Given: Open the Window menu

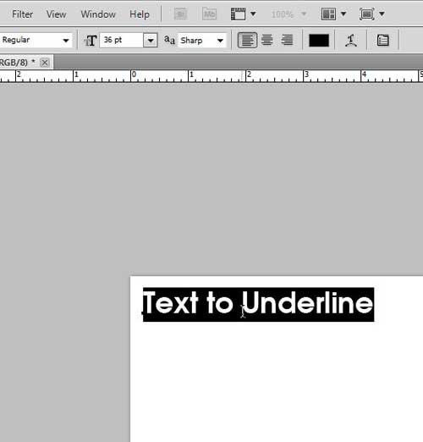Looking at the screenshot, I should (98, 14).
